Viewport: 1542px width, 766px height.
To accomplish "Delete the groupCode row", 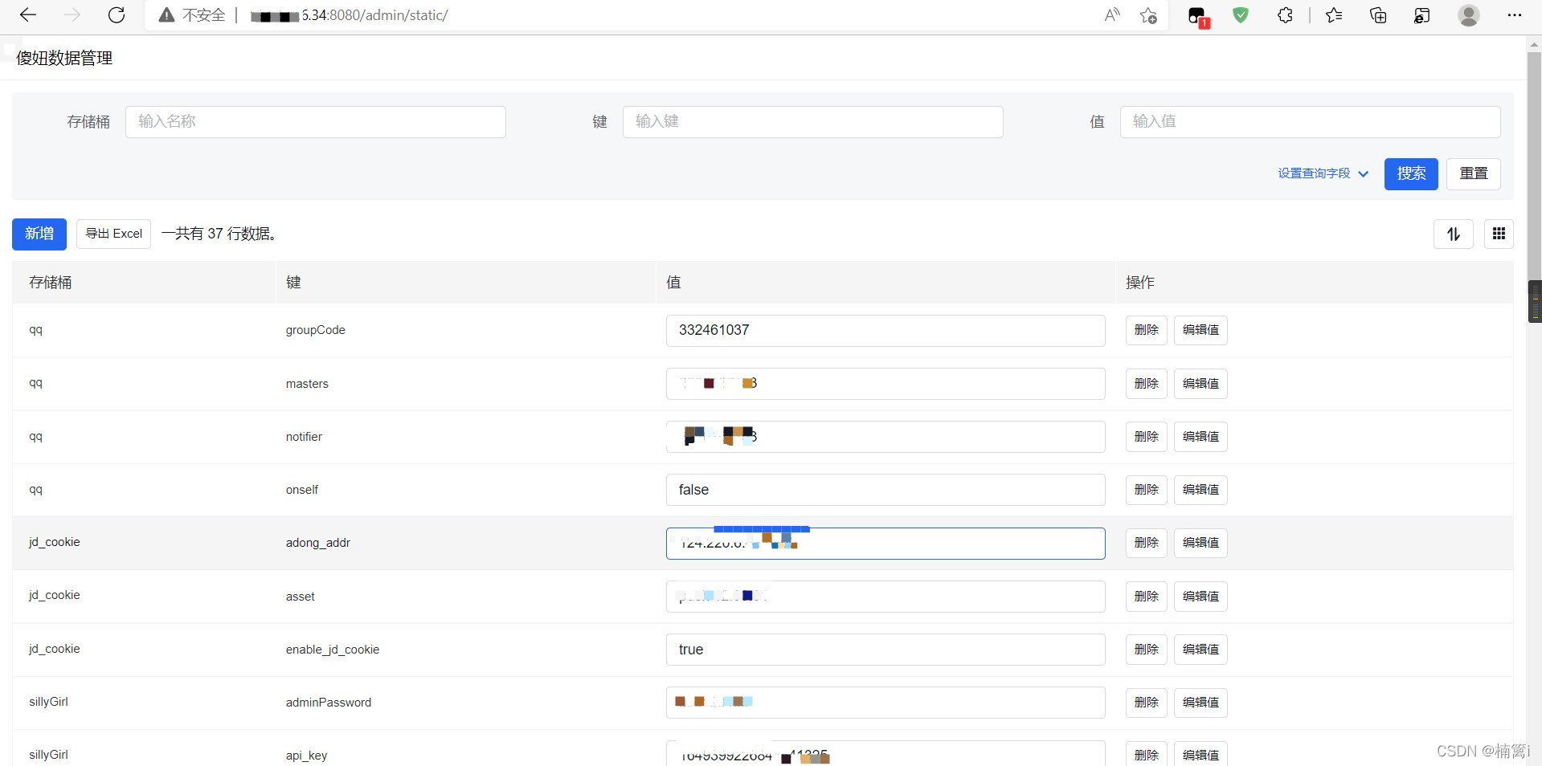I will (x=1146, y=330).
